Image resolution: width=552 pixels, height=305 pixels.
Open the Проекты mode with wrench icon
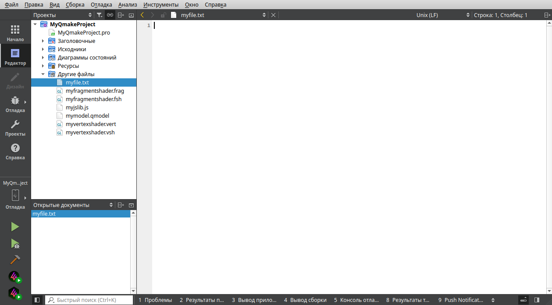tap(15, 128)
